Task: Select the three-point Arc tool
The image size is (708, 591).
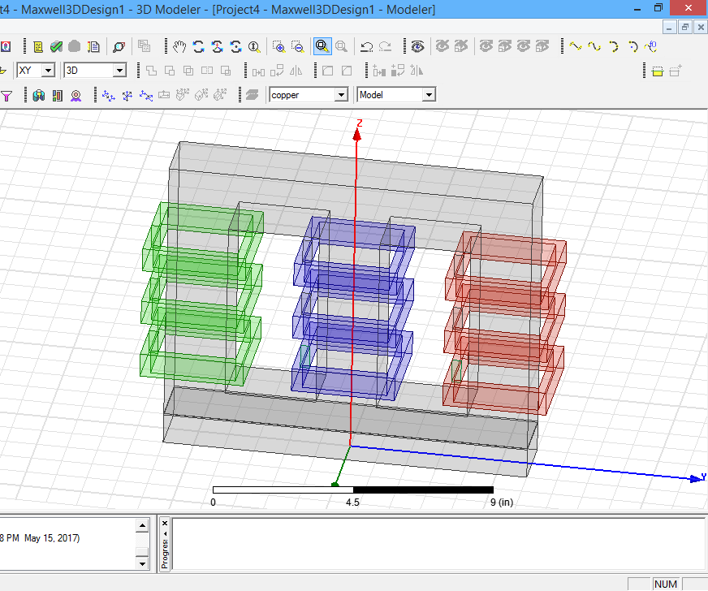Action: pos(613,46)
